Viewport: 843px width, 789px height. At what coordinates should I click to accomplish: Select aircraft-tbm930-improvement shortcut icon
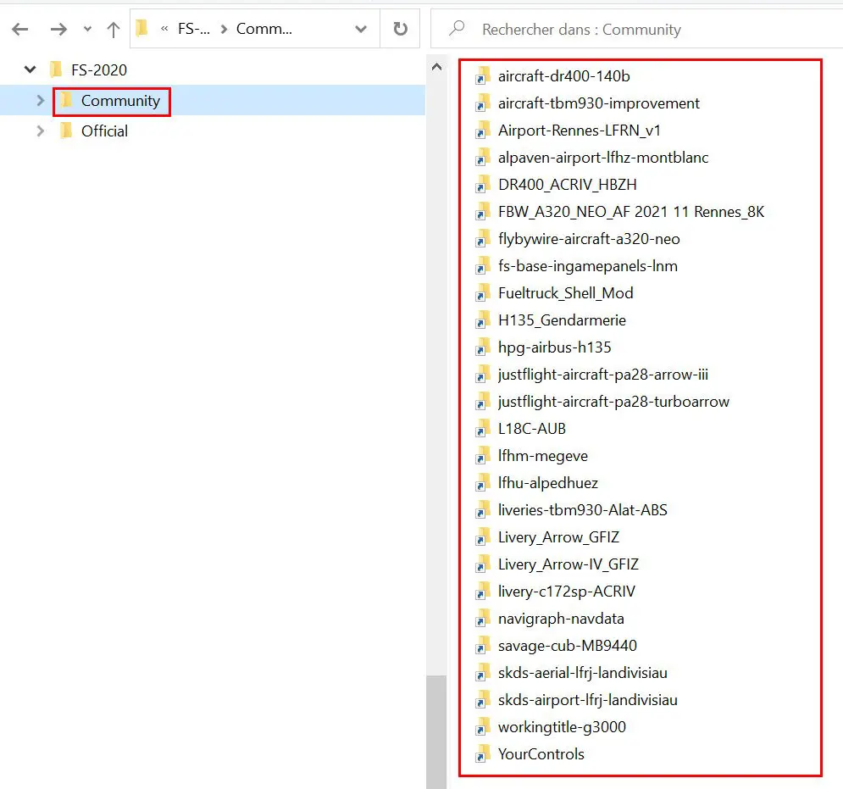(482, 103)
